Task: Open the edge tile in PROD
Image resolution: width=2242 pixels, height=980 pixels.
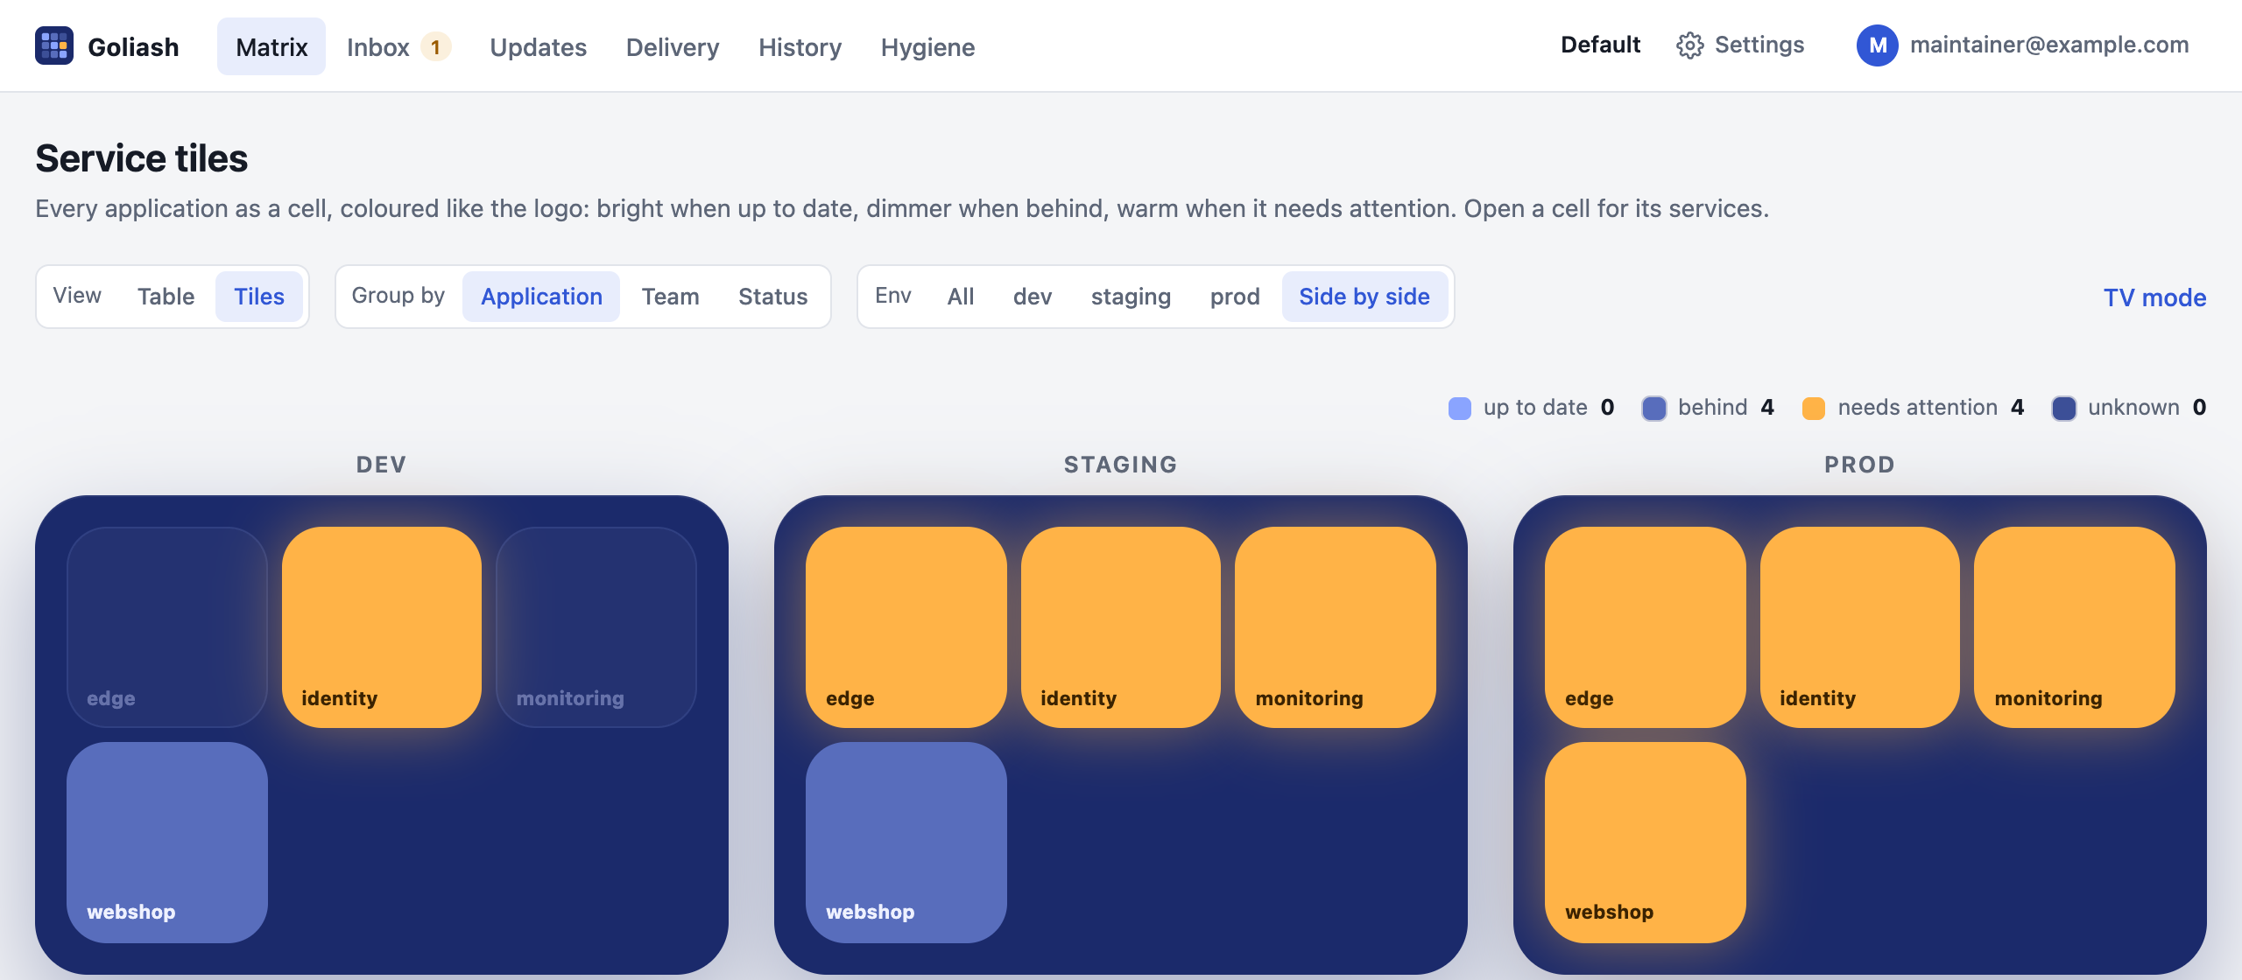Action: pyautogui.click(x=1646, y=626)
